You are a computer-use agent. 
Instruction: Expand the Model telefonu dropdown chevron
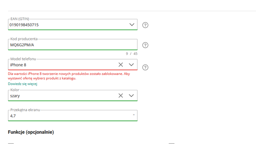(x=131, y=65)
